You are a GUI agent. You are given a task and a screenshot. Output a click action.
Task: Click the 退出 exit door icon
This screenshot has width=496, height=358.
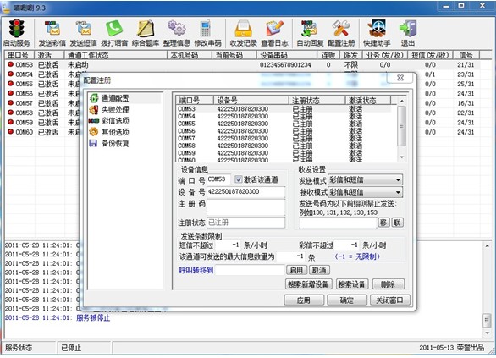point(408,29)
